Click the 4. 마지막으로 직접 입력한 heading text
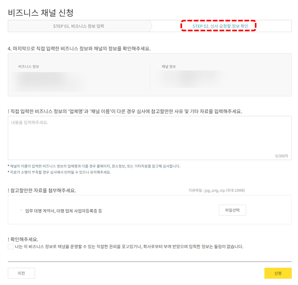This screenshot has height=285, width=298. (79, 49)
